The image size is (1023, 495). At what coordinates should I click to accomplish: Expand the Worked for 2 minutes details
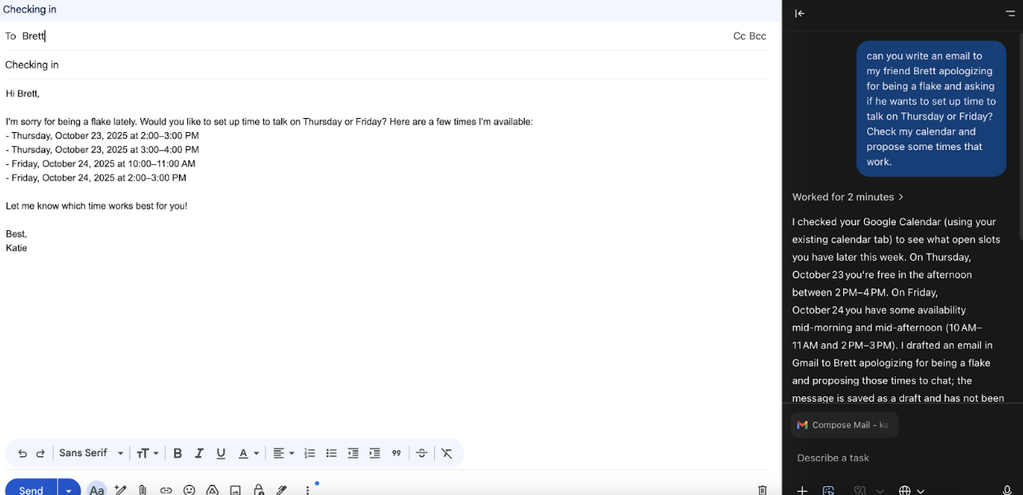(848, 197)
